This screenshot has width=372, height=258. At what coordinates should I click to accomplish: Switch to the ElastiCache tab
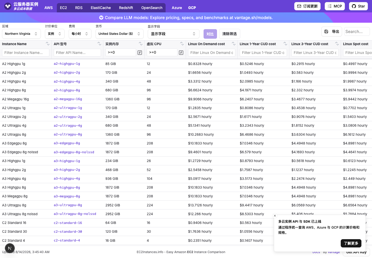(101, 8)
